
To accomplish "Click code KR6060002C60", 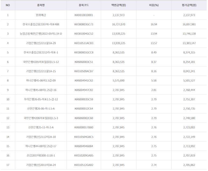I will point(84,118).
